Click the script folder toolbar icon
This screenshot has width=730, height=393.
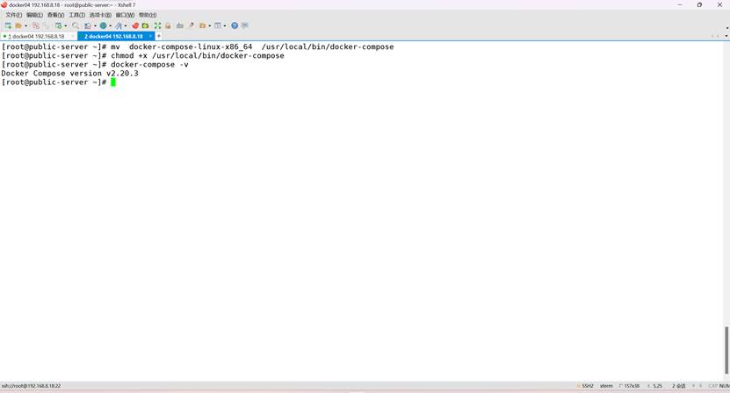tap(203, 25)
